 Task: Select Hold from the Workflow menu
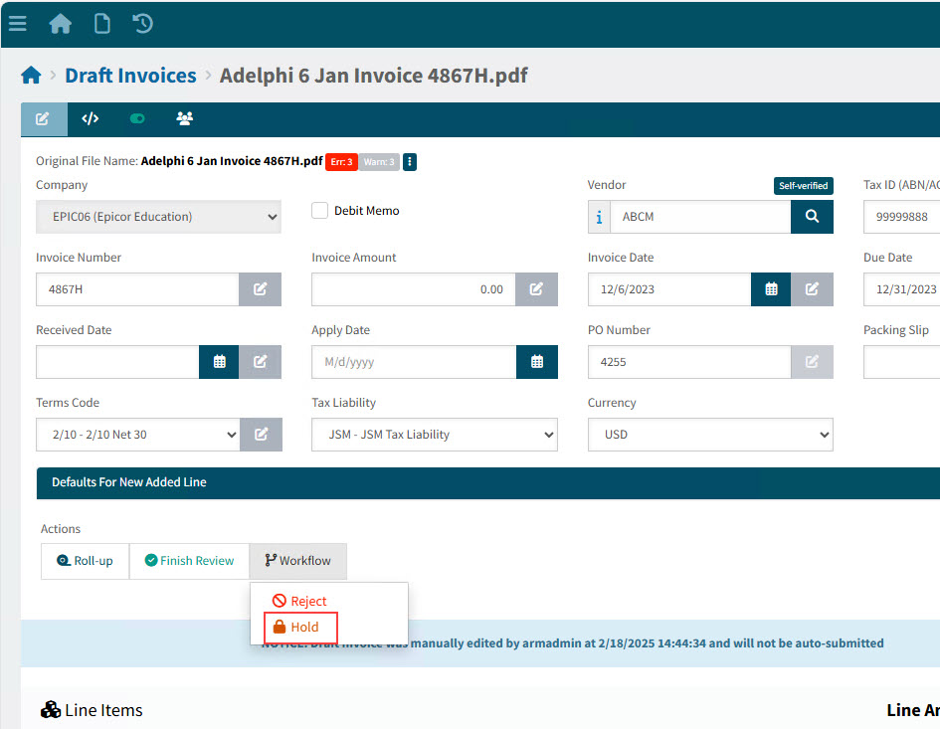pos(300,627)
